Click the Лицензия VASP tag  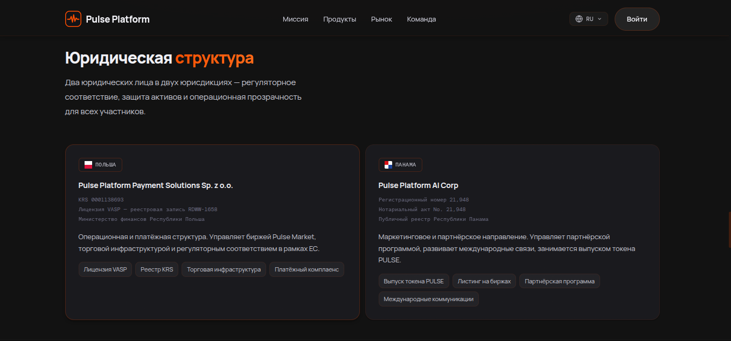[x=105, y=269]
